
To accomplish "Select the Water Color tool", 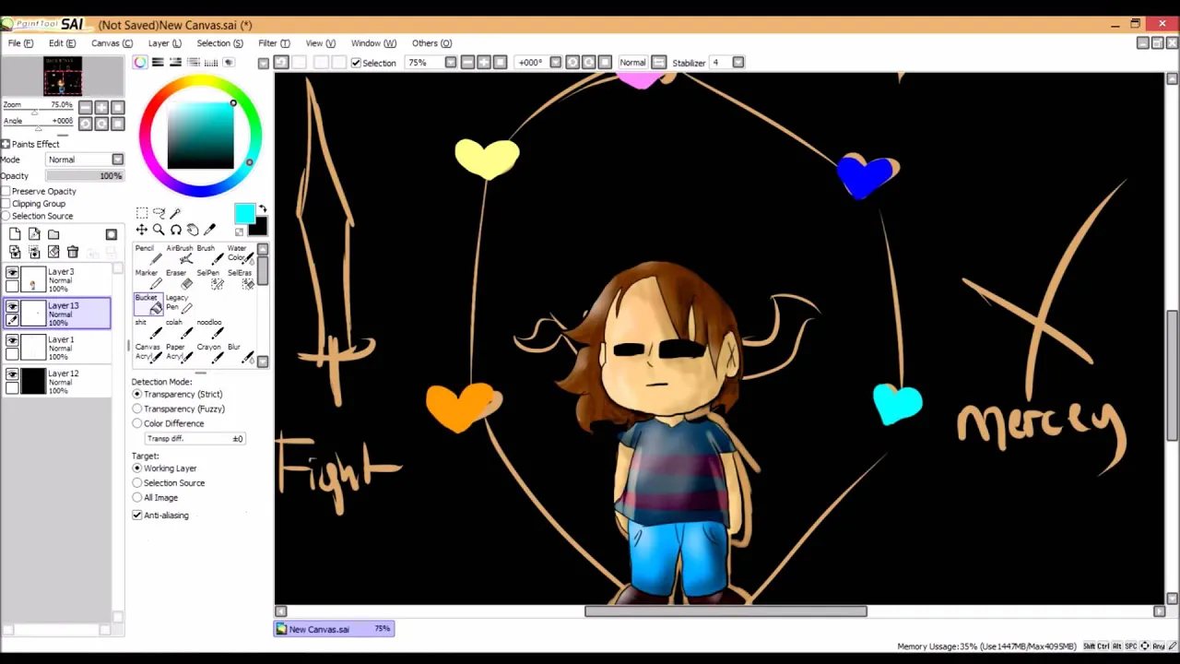I will pos(240,255).
